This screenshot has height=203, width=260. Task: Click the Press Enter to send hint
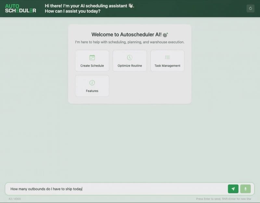coord(224,198)
